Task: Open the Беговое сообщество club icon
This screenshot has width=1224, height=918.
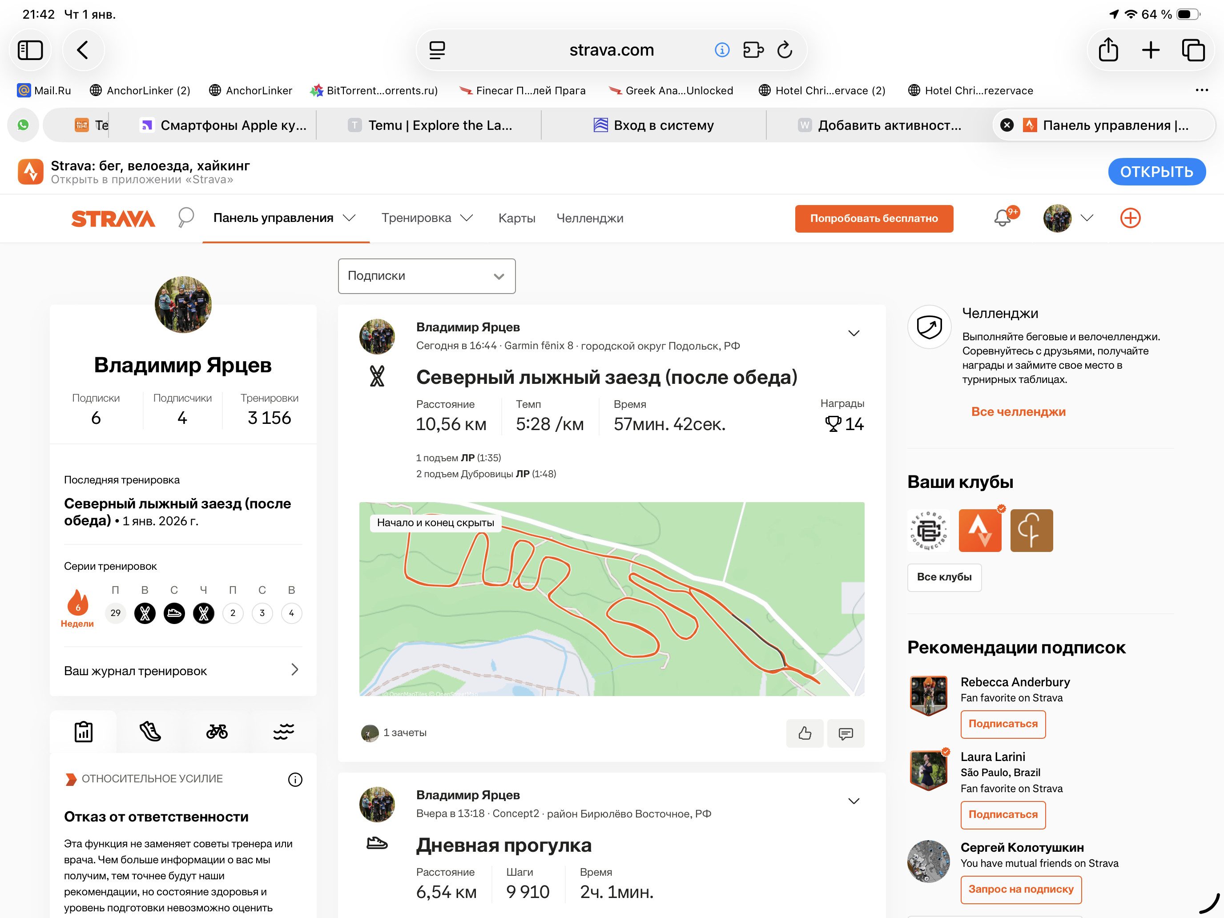Action: click(929, 530)
